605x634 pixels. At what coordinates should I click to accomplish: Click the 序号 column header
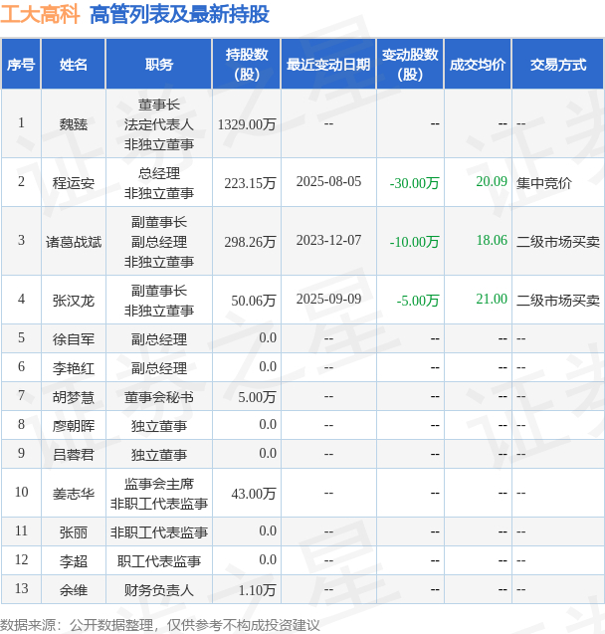click(x=21, y=64)
